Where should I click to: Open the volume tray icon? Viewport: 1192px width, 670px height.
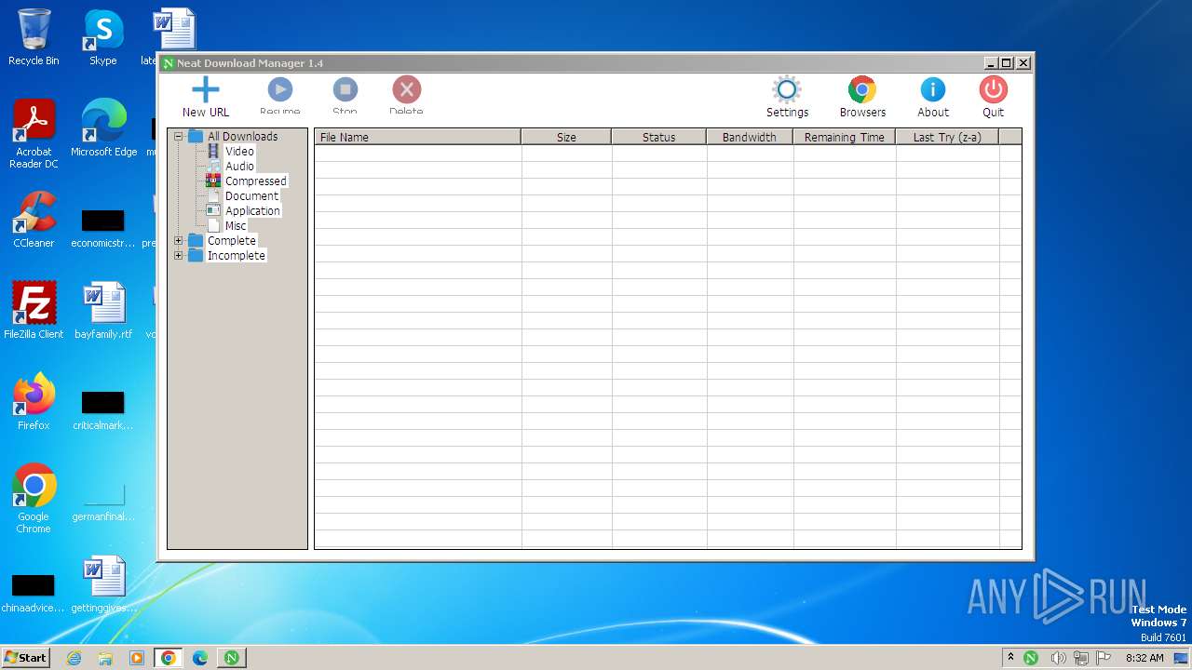[1058, 657]
